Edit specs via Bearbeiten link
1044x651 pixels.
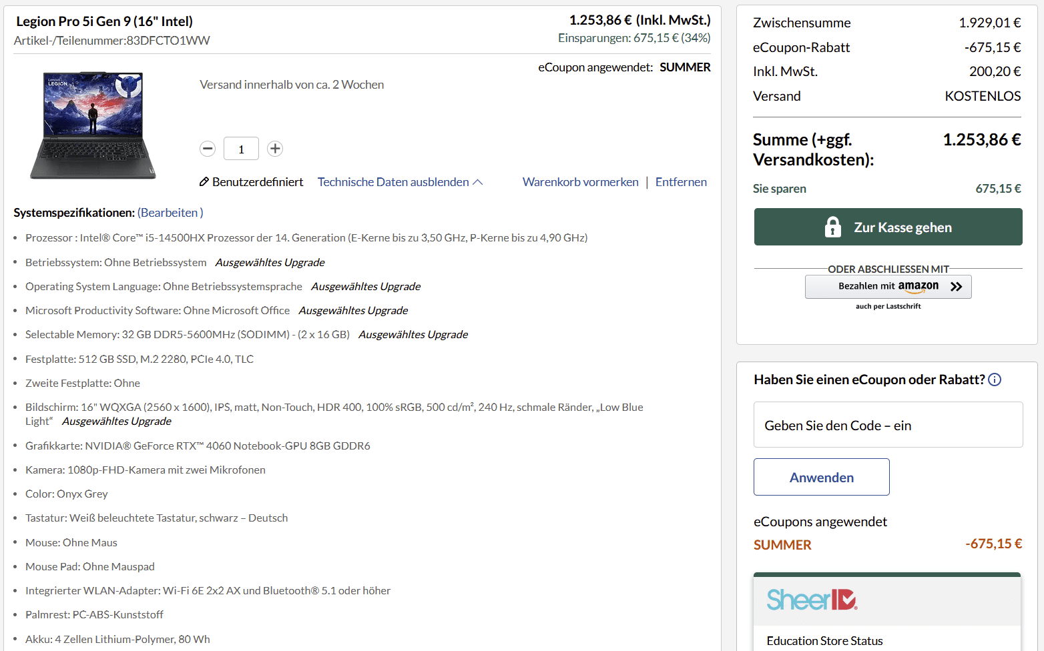170,213
